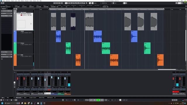Select the Stereo Out channel label in mixer
The image size is (187, 105).
(176, 93)
